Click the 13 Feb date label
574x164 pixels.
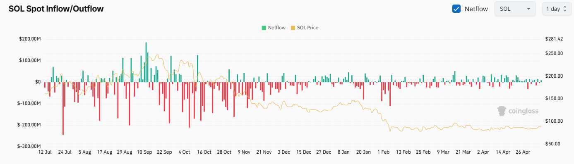pyautogui.click(x=403, y=152)
